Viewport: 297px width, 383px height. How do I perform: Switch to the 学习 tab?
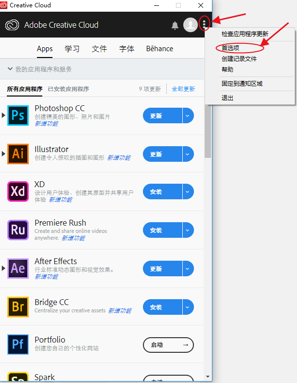[72, 49]
